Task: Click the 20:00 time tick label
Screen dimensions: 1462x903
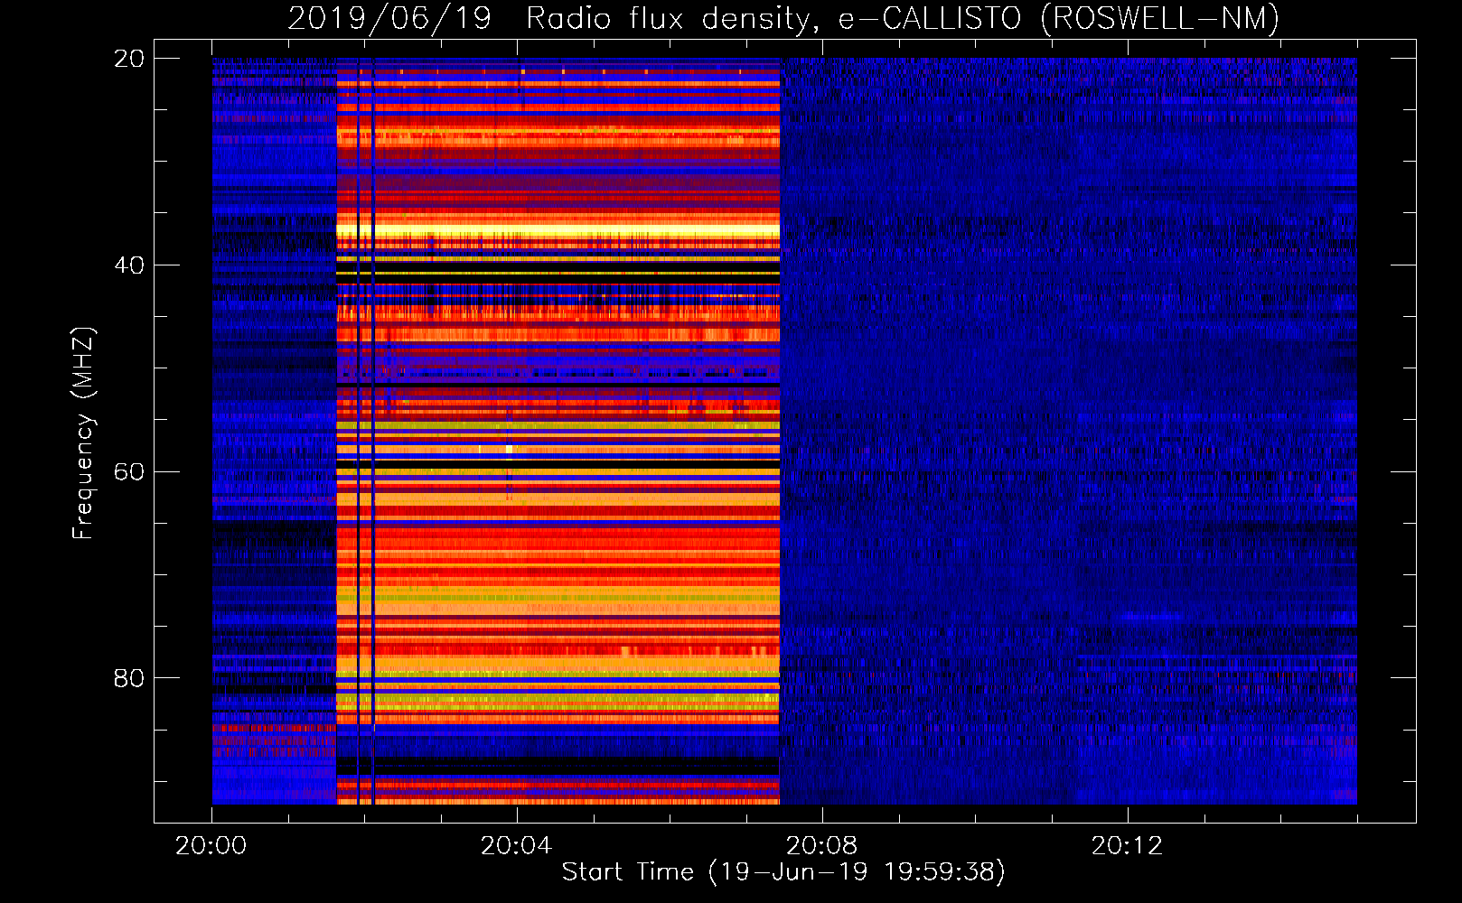Action: pyautogui.click(x=211, y=846)
